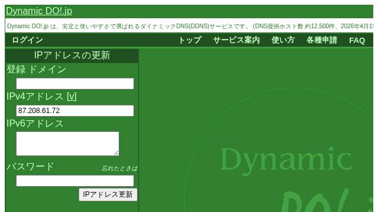Open the Dynamic DO!.jp header link
This screenshot has height=212, width=378.
pos(39,11)
